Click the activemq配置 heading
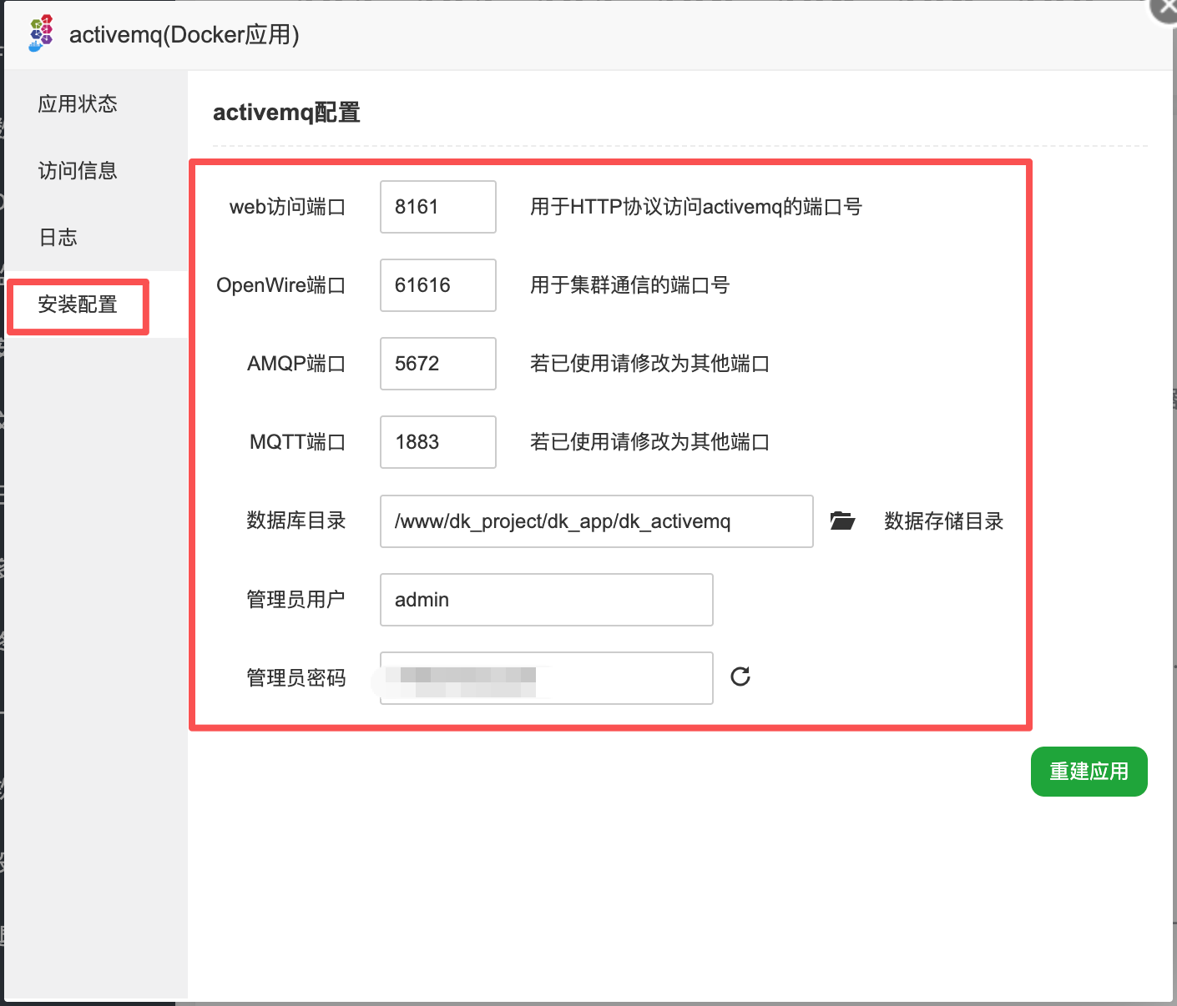 click(x=286, y=113)
